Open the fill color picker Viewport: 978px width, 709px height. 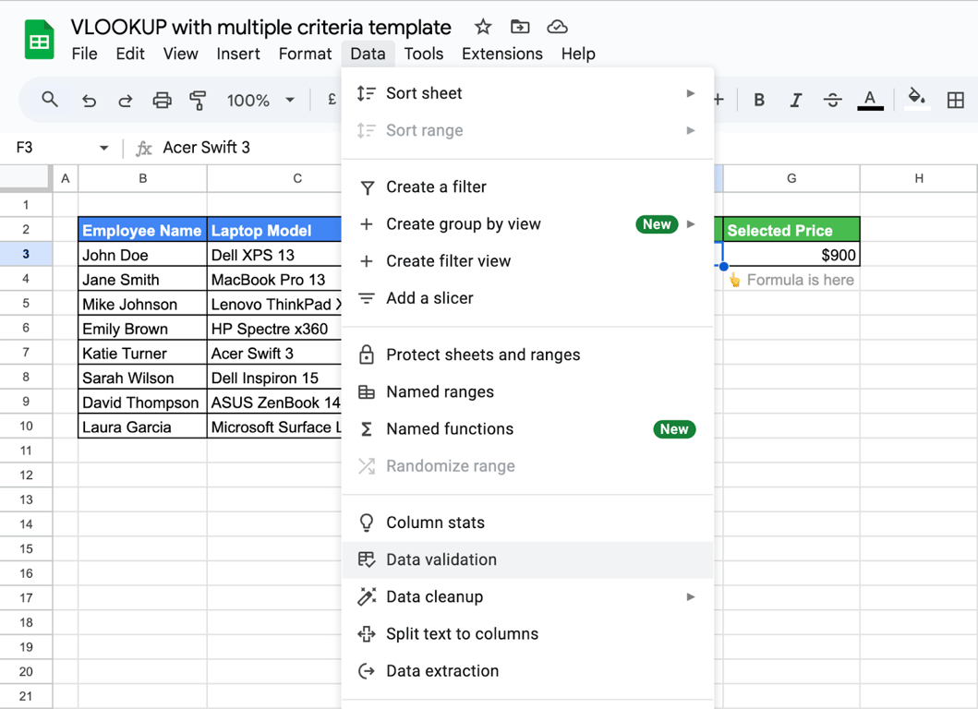[917, 99]
